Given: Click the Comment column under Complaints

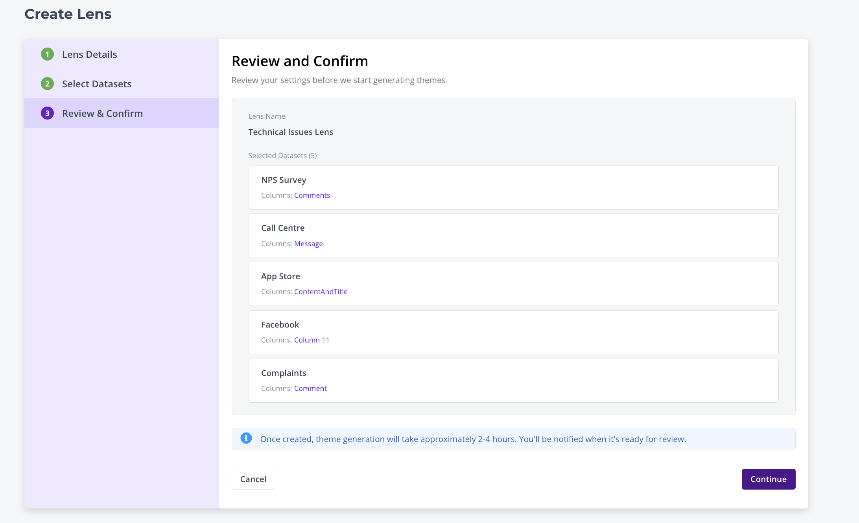Looking at the screenshot, I should click(310, 389).
